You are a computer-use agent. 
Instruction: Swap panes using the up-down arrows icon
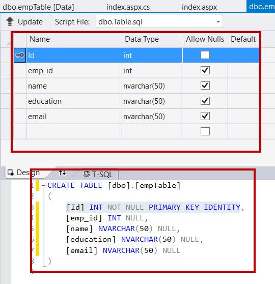click(x=62, y=173)
